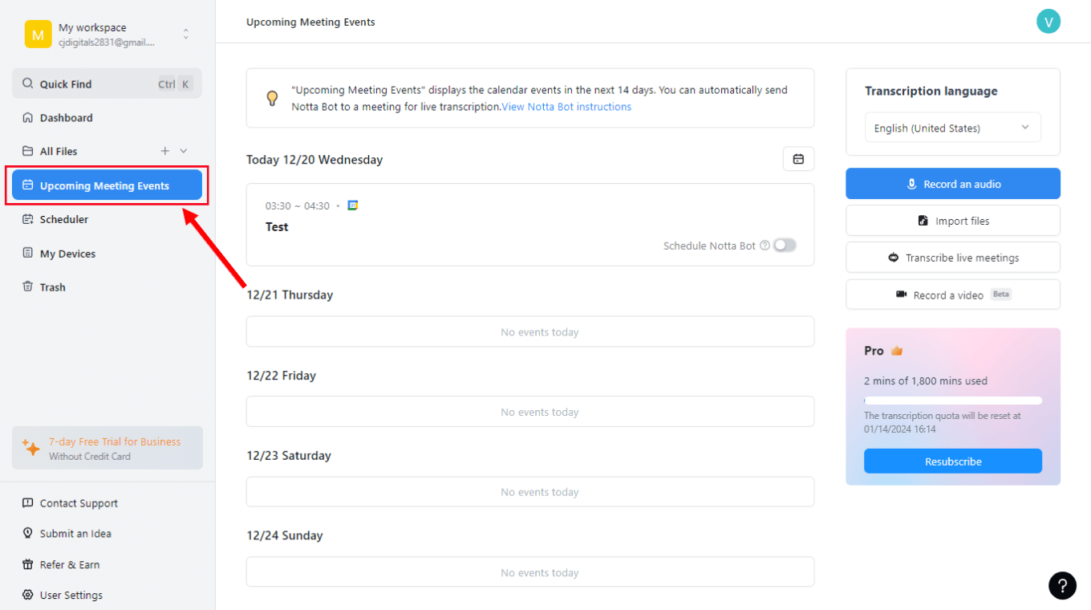Click the Trash bin icon

27,287
